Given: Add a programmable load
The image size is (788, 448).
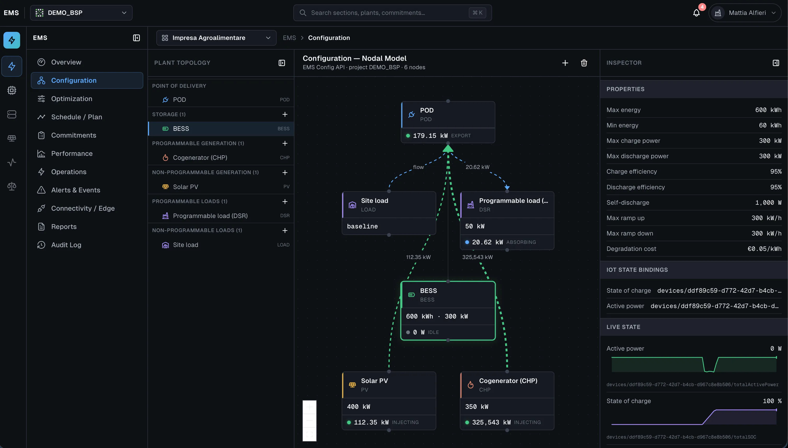Looking at the screenshot, I should [285, 202].
